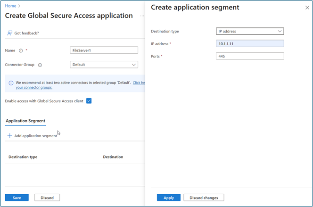This screenshot has width=313, height=207.
Task: Click the Apply button
Action: point(168,198)
